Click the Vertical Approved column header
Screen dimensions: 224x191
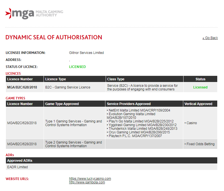pyautogui.click(x=200, y=104)
